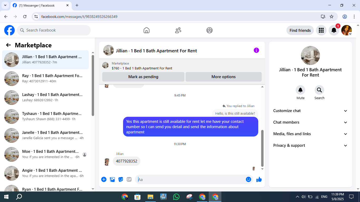
Task: Open the notifications bell
Action: pyautogui.click(x=334, y=30)
